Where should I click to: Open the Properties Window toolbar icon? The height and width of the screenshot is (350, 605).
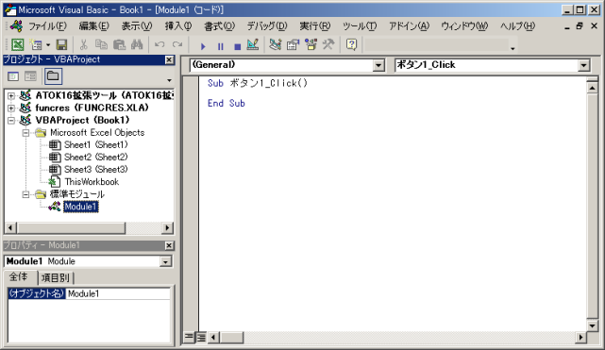click(293, 45)
